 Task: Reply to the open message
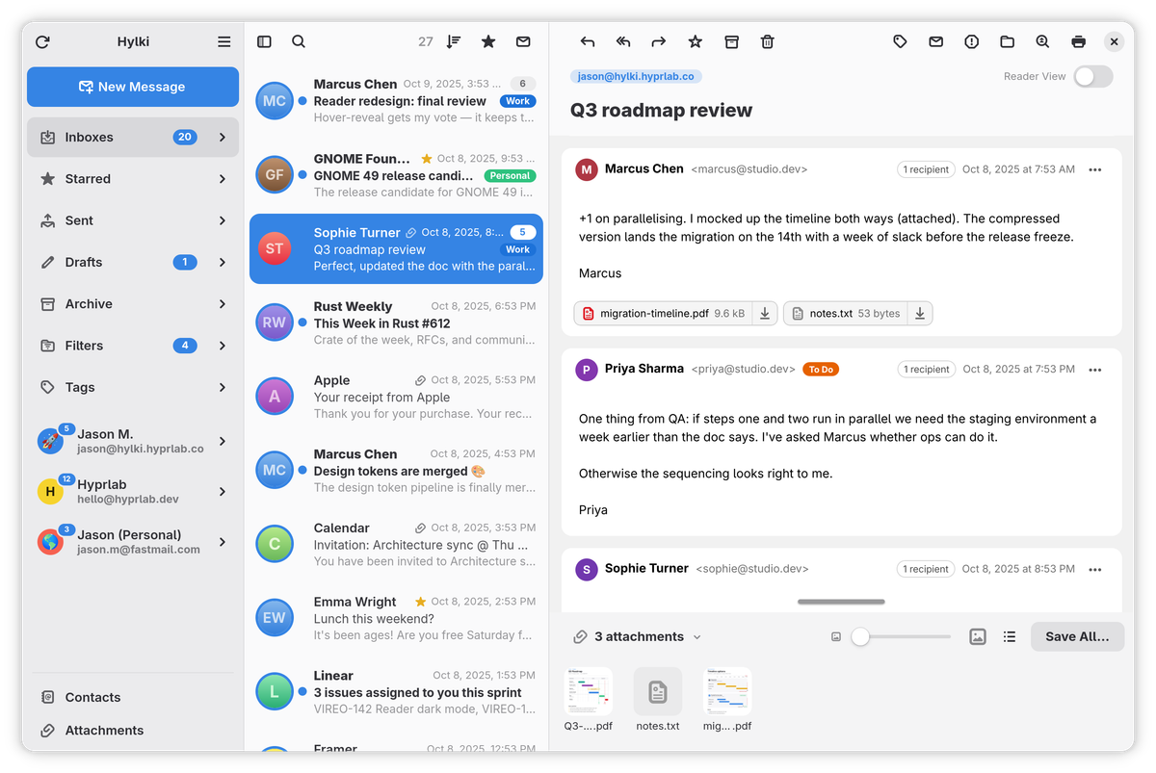pyautogui.click(x=588, y=41)
